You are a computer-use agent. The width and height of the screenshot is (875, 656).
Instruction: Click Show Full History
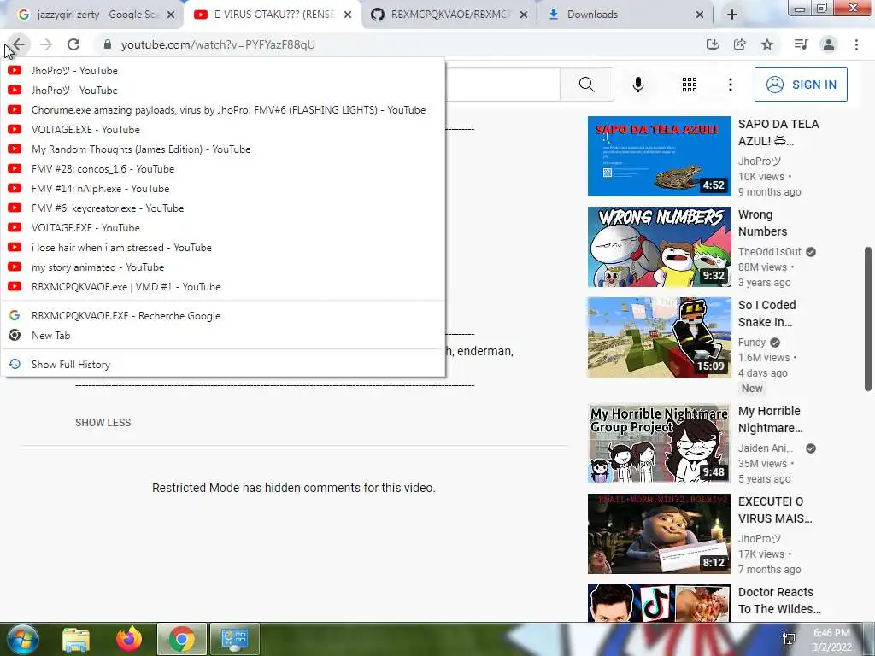(223, 364)
